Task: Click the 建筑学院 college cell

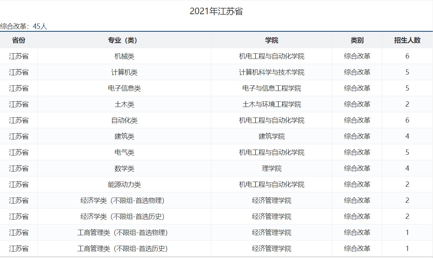Action: pos(271,136)
